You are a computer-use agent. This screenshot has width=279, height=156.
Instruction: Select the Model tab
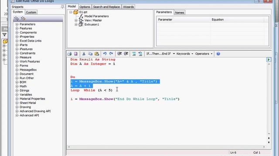[72, 6]
